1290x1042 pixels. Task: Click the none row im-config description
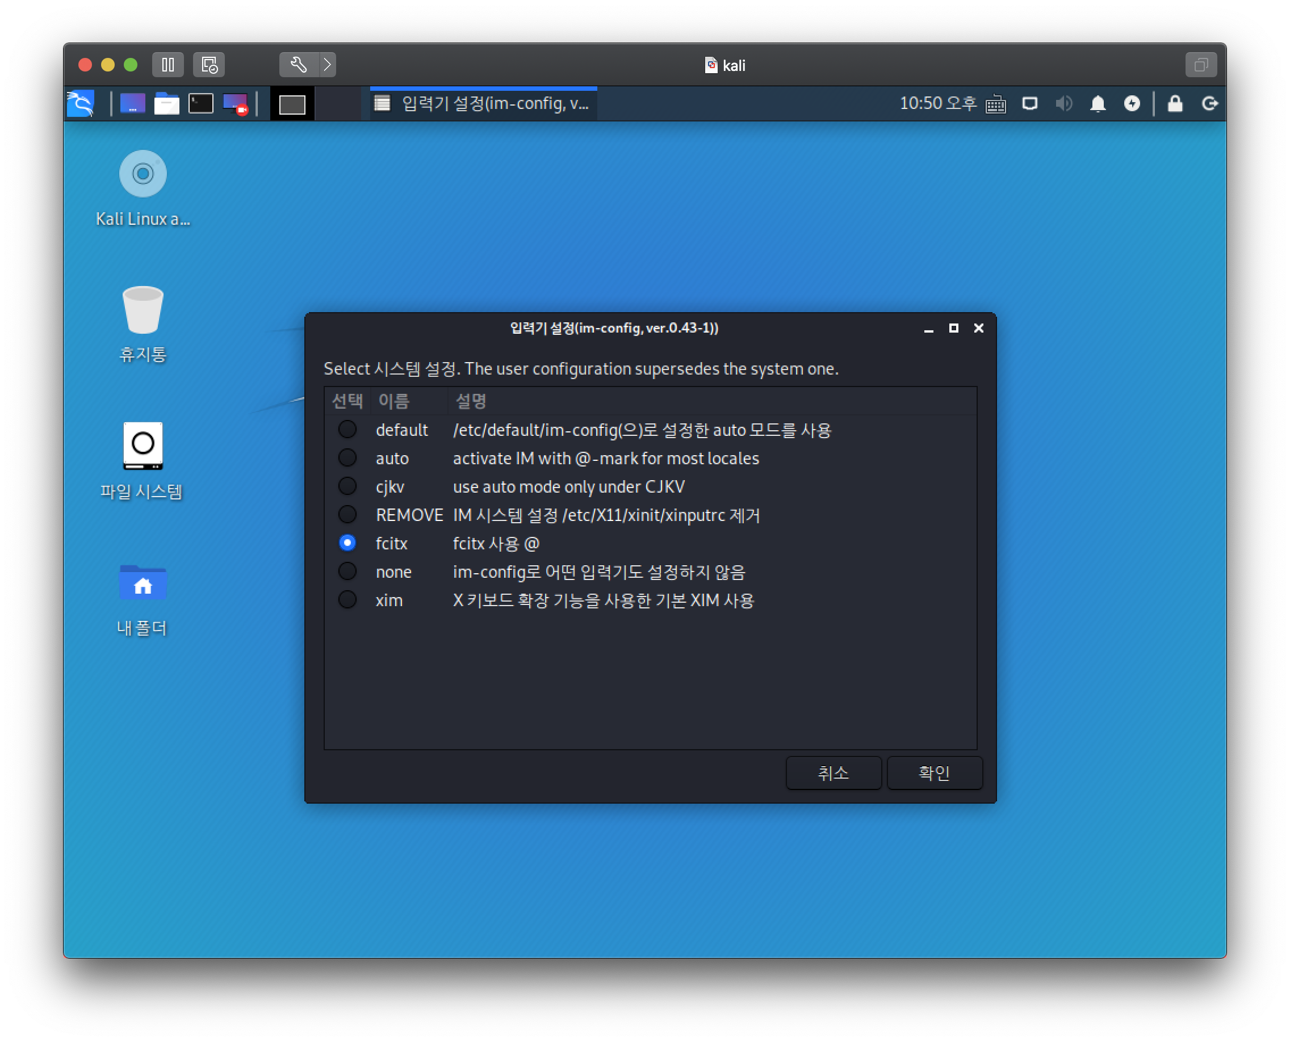click(599, 572)
